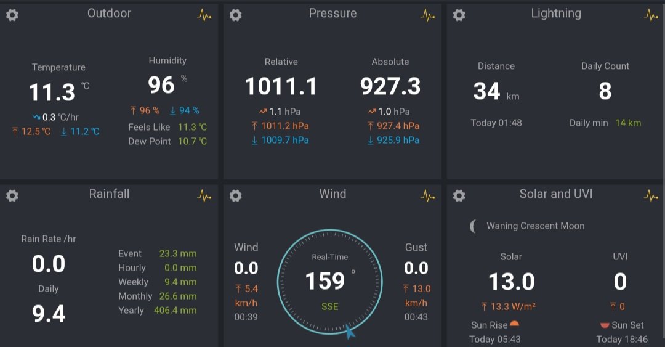This screenshot has height=347, width=665.
Task: Click the Event rainfall 23.3 mm
Action: coord(178,253)
